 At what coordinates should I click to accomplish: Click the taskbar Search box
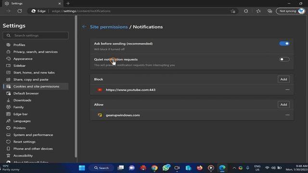101,168
